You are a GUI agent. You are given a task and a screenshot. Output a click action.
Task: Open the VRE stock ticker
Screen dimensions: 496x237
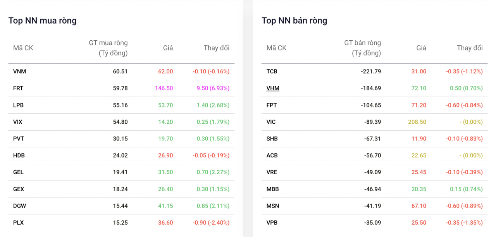[272, 172]
